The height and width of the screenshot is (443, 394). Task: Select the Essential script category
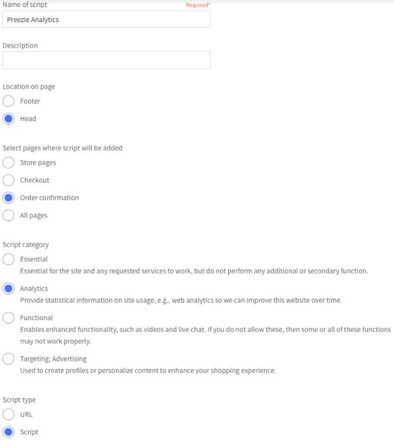(9, 260)
